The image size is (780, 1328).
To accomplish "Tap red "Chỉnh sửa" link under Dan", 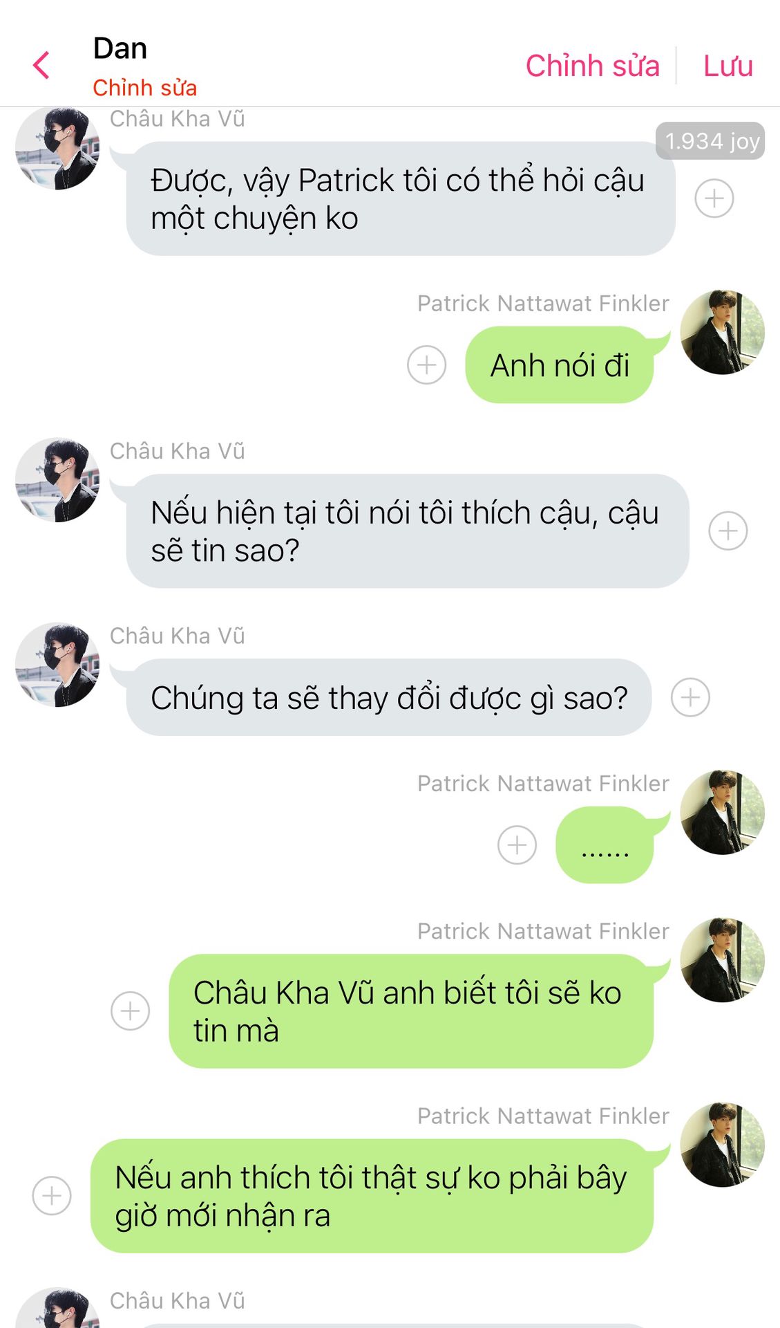I will tap(144, 88).
